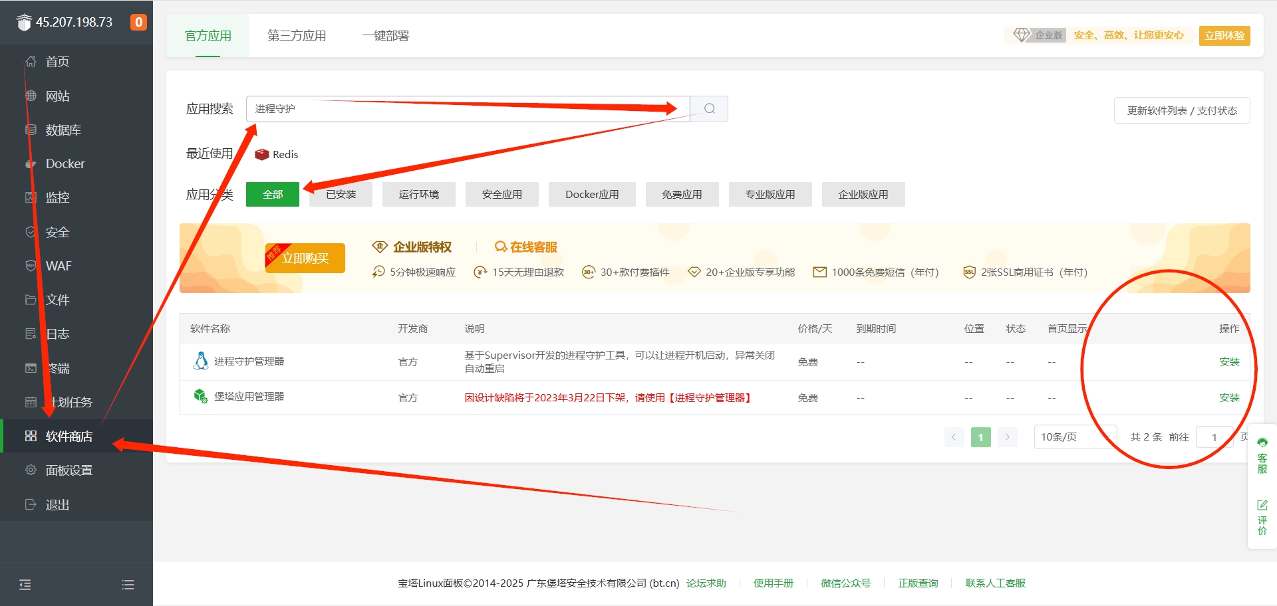Open the 终端 terminal icon in sidebar
This screenshot has width=1277, height=606.
point(31,368)
